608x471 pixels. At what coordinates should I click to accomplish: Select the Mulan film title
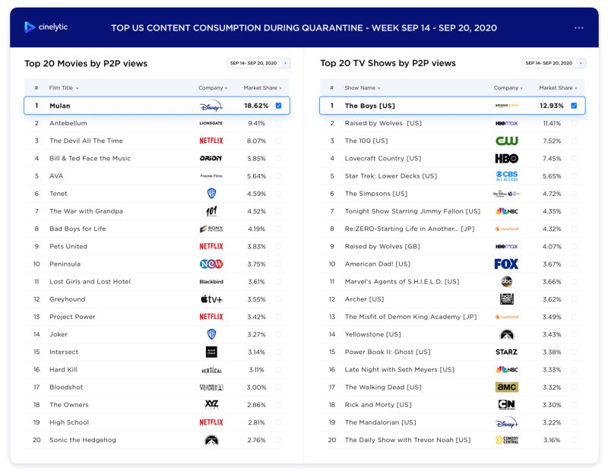(60, 106)
